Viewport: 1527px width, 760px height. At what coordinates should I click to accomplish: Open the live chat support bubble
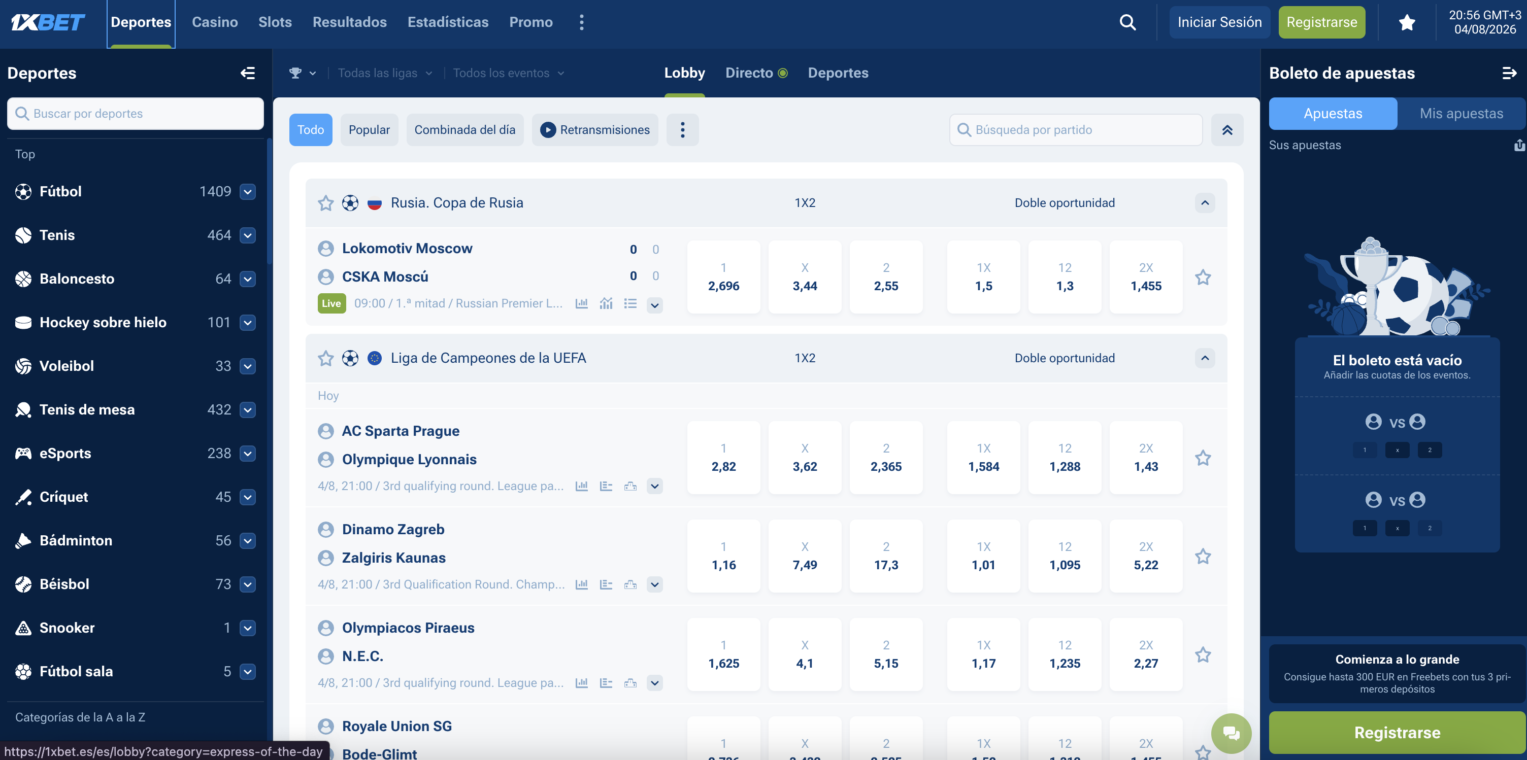(1231, 733)
